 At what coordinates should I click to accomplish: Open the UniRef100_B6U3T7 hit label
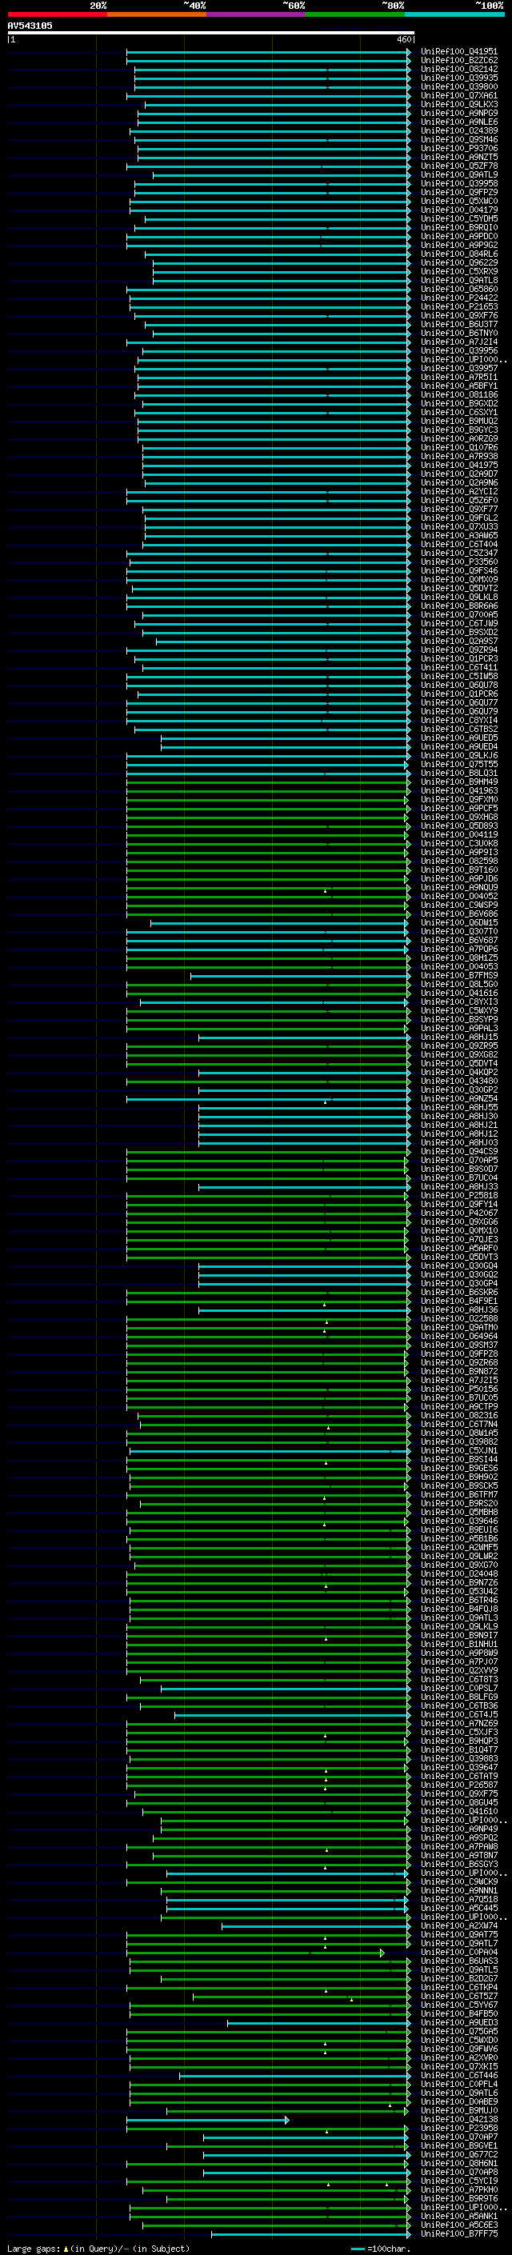click(x=458, y=324)
